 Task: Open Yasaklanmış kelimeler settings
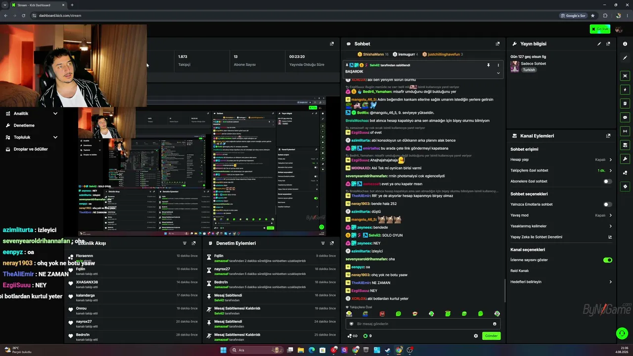[561, 226]
